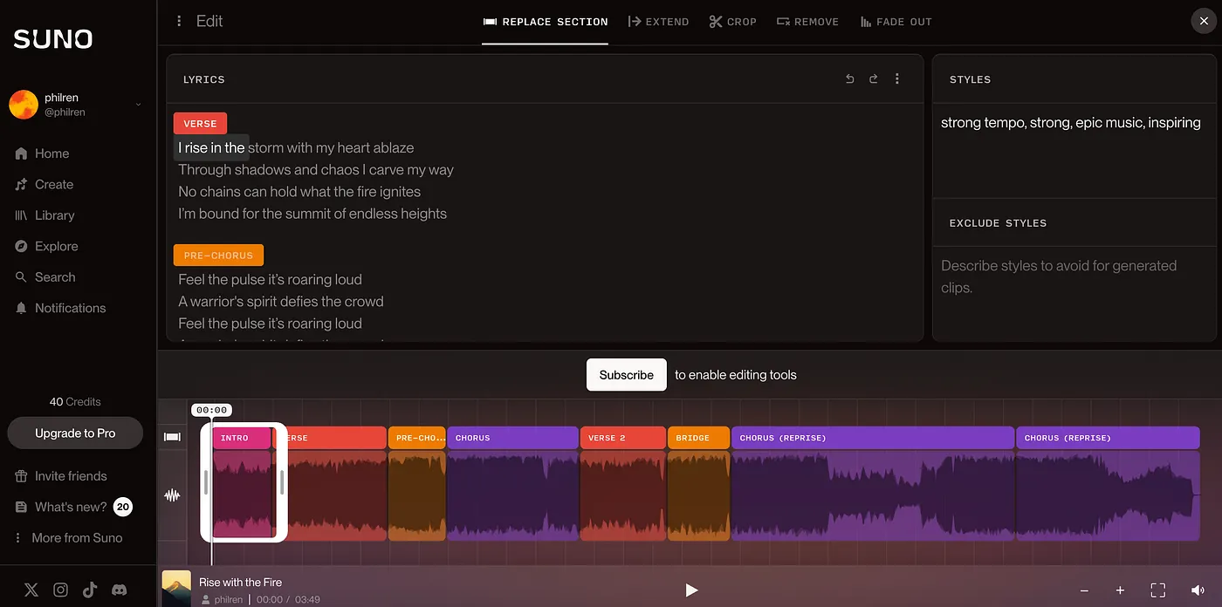Image resolution: width=1222 pixels, height=607 pixels.
Task: Zoom out timeline with minus icon
Action: (1084, 590)
